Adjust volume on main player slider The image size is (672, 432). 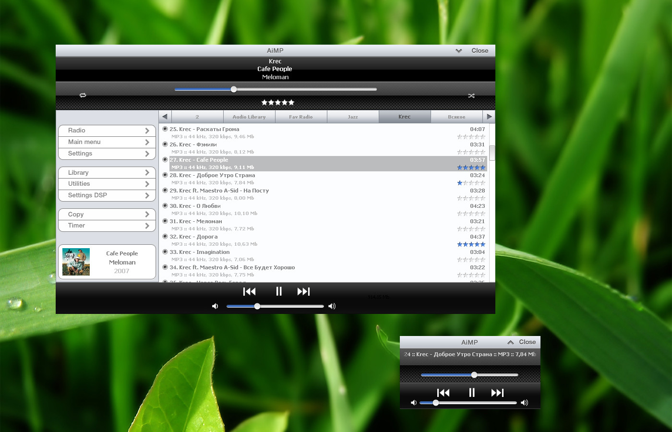[x=275, y=306]
